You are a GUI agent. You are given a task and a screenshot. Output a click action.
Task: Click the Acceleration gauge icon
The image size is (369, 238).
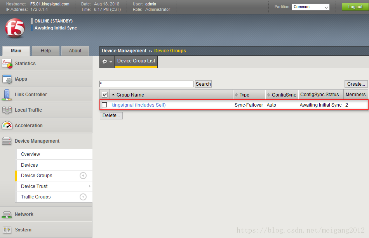tap(7, 126)
